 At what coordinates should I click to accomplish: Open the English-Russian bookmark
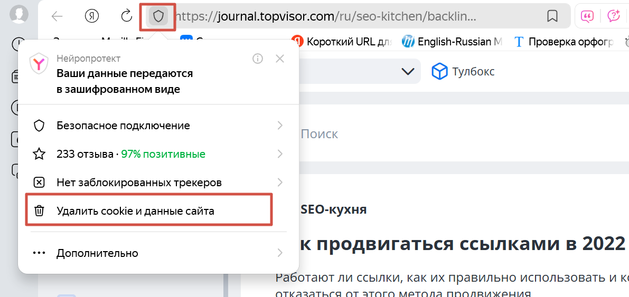point(452,41)
